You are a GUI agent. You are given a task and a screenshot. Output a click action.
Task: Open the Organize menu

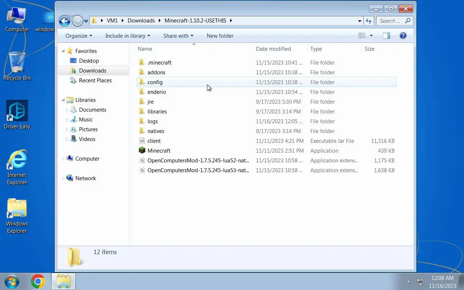(x=79, y=36)
